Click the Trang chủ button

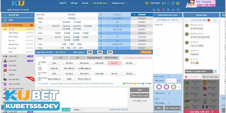point(146,52)
